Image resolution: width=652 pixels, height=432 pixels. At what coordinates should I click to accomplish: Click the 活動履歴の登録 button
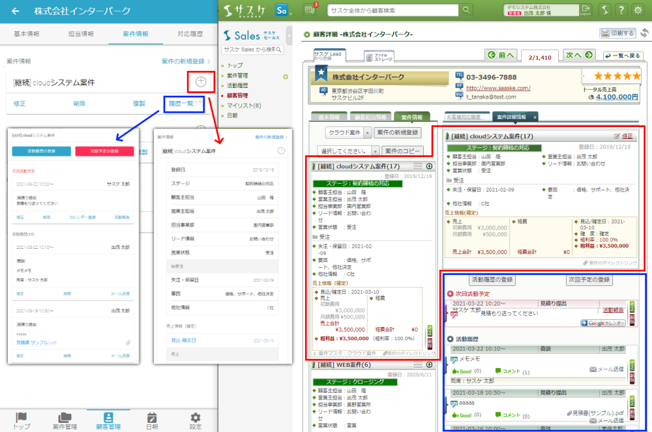point(493,280)
